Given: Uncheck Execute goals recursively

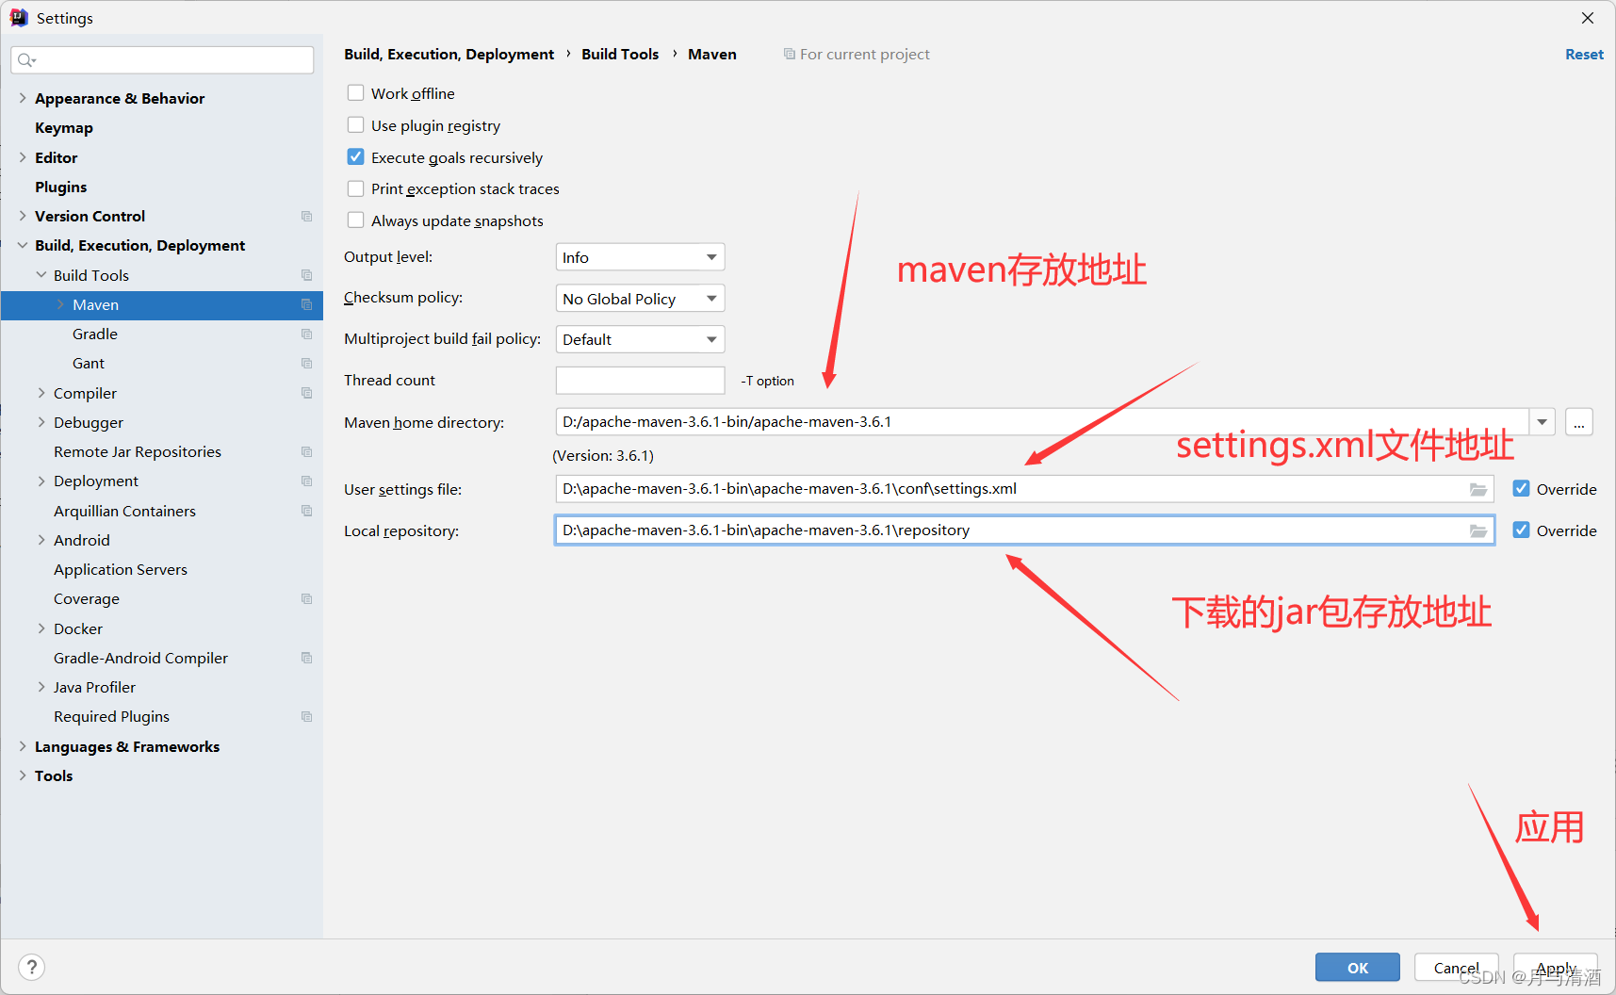Looking at the screenshot, I should pos(355,156).
